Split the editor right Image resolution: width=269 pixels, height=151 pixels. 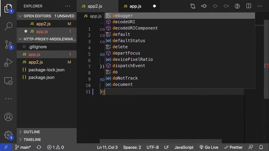click(x=248, y=6)
